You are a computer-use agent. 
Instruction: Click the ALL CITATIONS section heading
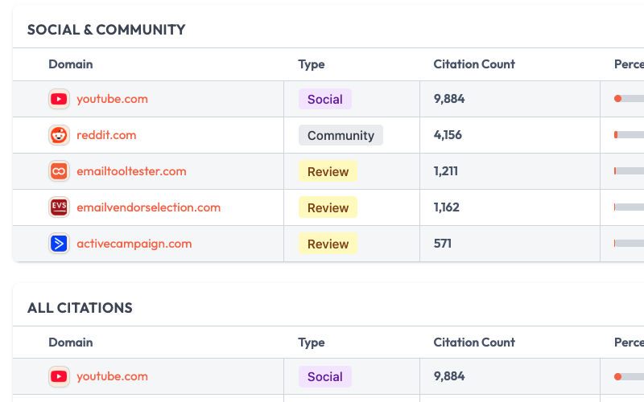click(x=80, y=308)
